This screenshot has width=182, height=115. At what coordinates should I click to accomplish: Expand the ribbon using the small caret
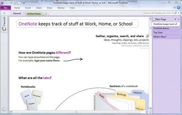174,8
